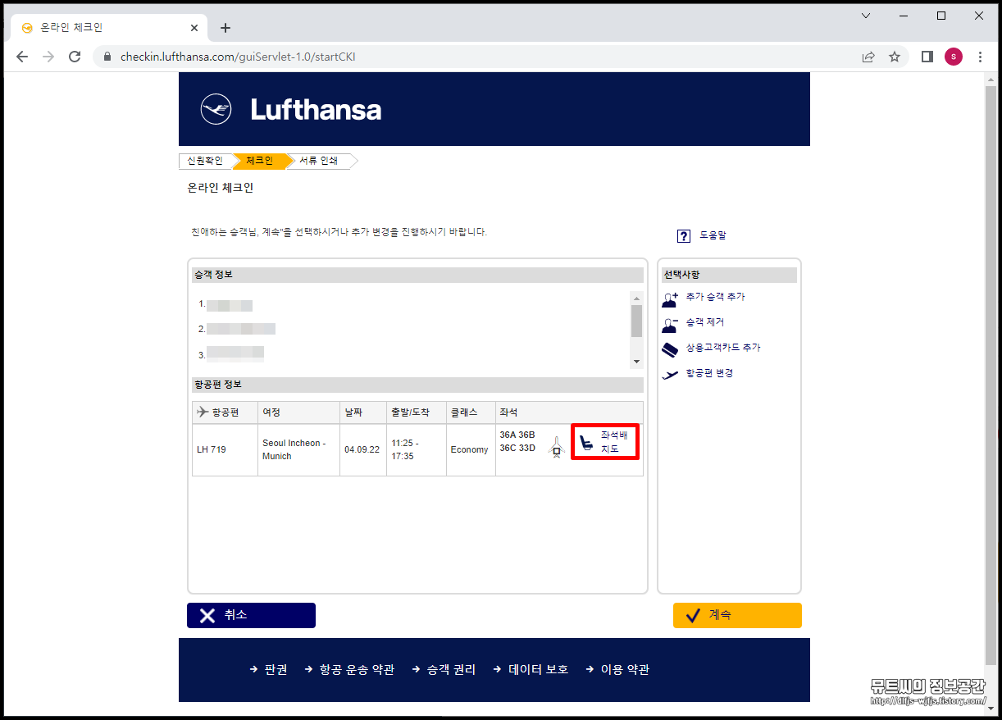Open the tab search dropdown chevron
1002x720 pixels.
(x=866, y=16)
